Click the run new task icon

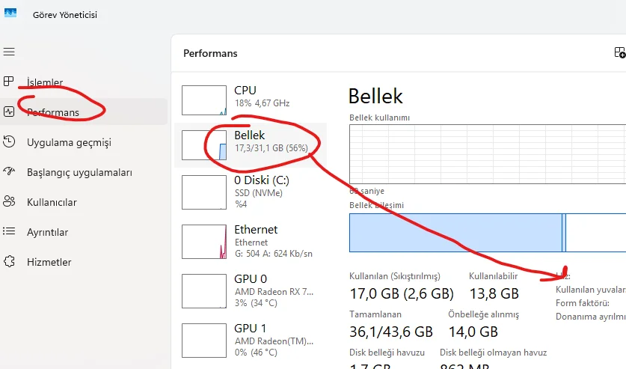[x=619, y=53]
